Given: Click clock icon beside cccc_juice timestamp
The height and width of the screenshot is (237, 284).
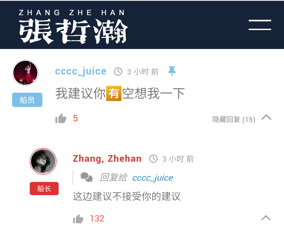Looking at the screenshot, I should pyautogui.click(x=118, y=71).
